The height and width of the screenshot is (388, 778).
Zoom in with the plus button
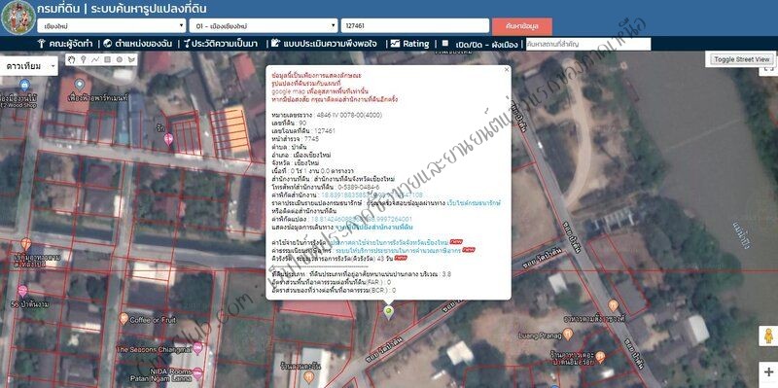pos(768,371)
